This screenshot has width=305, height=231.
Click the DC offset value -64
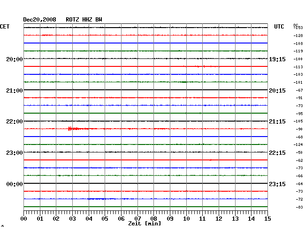tap(299, 184)
